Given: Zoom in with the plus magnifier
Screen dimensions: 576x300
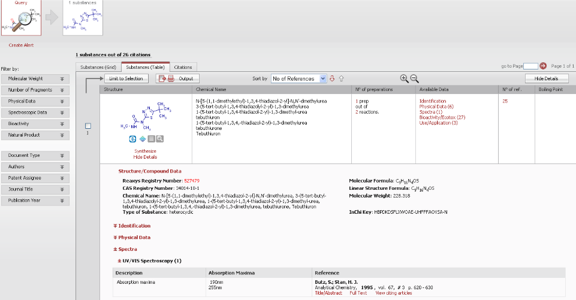Looking at the screenshot, I should (x=404, y=78).
